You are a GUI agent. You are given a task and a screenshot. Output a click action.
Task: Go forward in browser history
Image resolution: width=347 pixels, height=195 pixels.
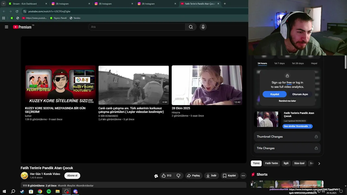[x=10, y=11]
